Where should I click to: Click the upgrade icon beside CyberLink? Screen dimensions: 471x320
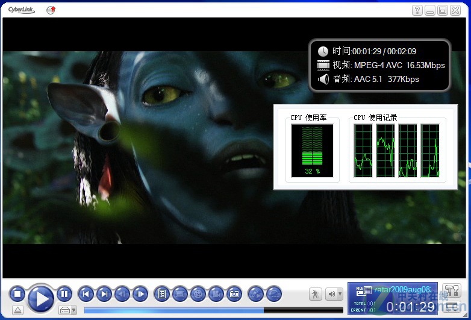click(x=51, y=10)
